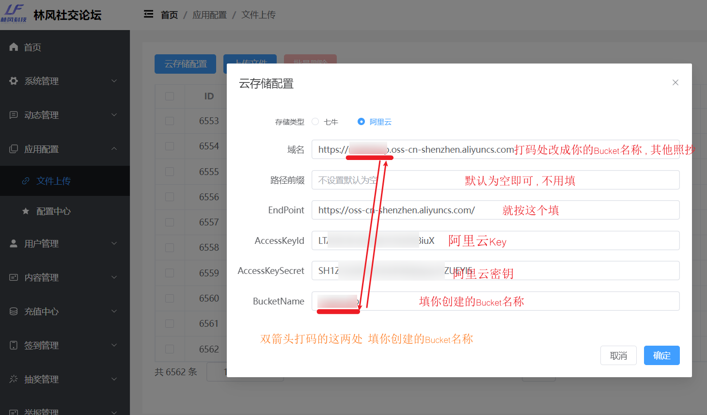This screenshot has width=707, height=415.
Task: Click the hamburger menu collapse icon
Action: (x=148, y=15)
